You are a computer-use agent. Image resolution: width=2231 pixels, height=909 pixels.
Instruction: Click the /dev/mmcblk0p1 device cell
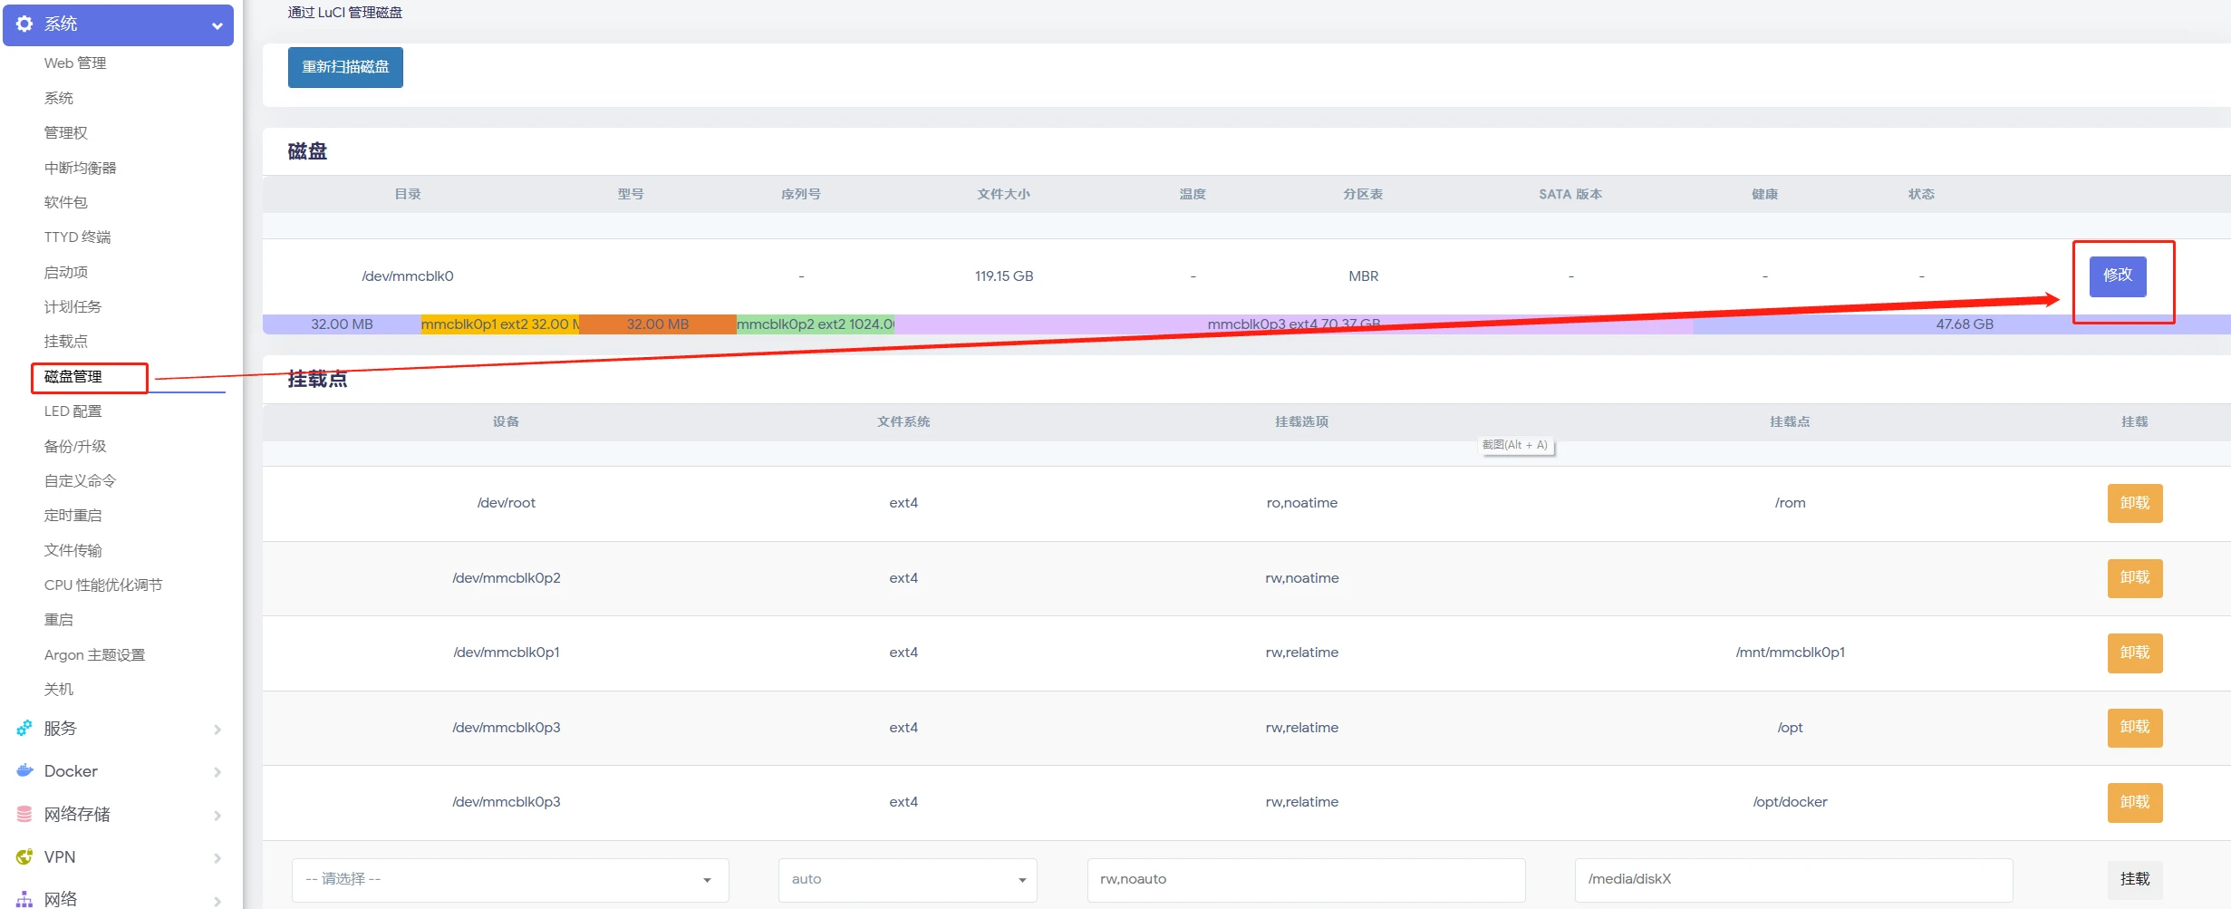507,653
